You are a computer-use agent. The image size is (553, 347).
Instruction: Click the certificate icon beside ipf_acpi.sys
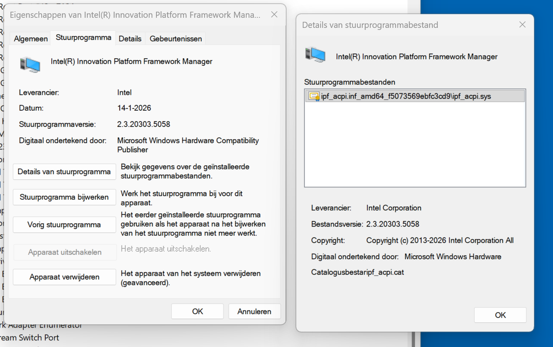coord(314,96)
